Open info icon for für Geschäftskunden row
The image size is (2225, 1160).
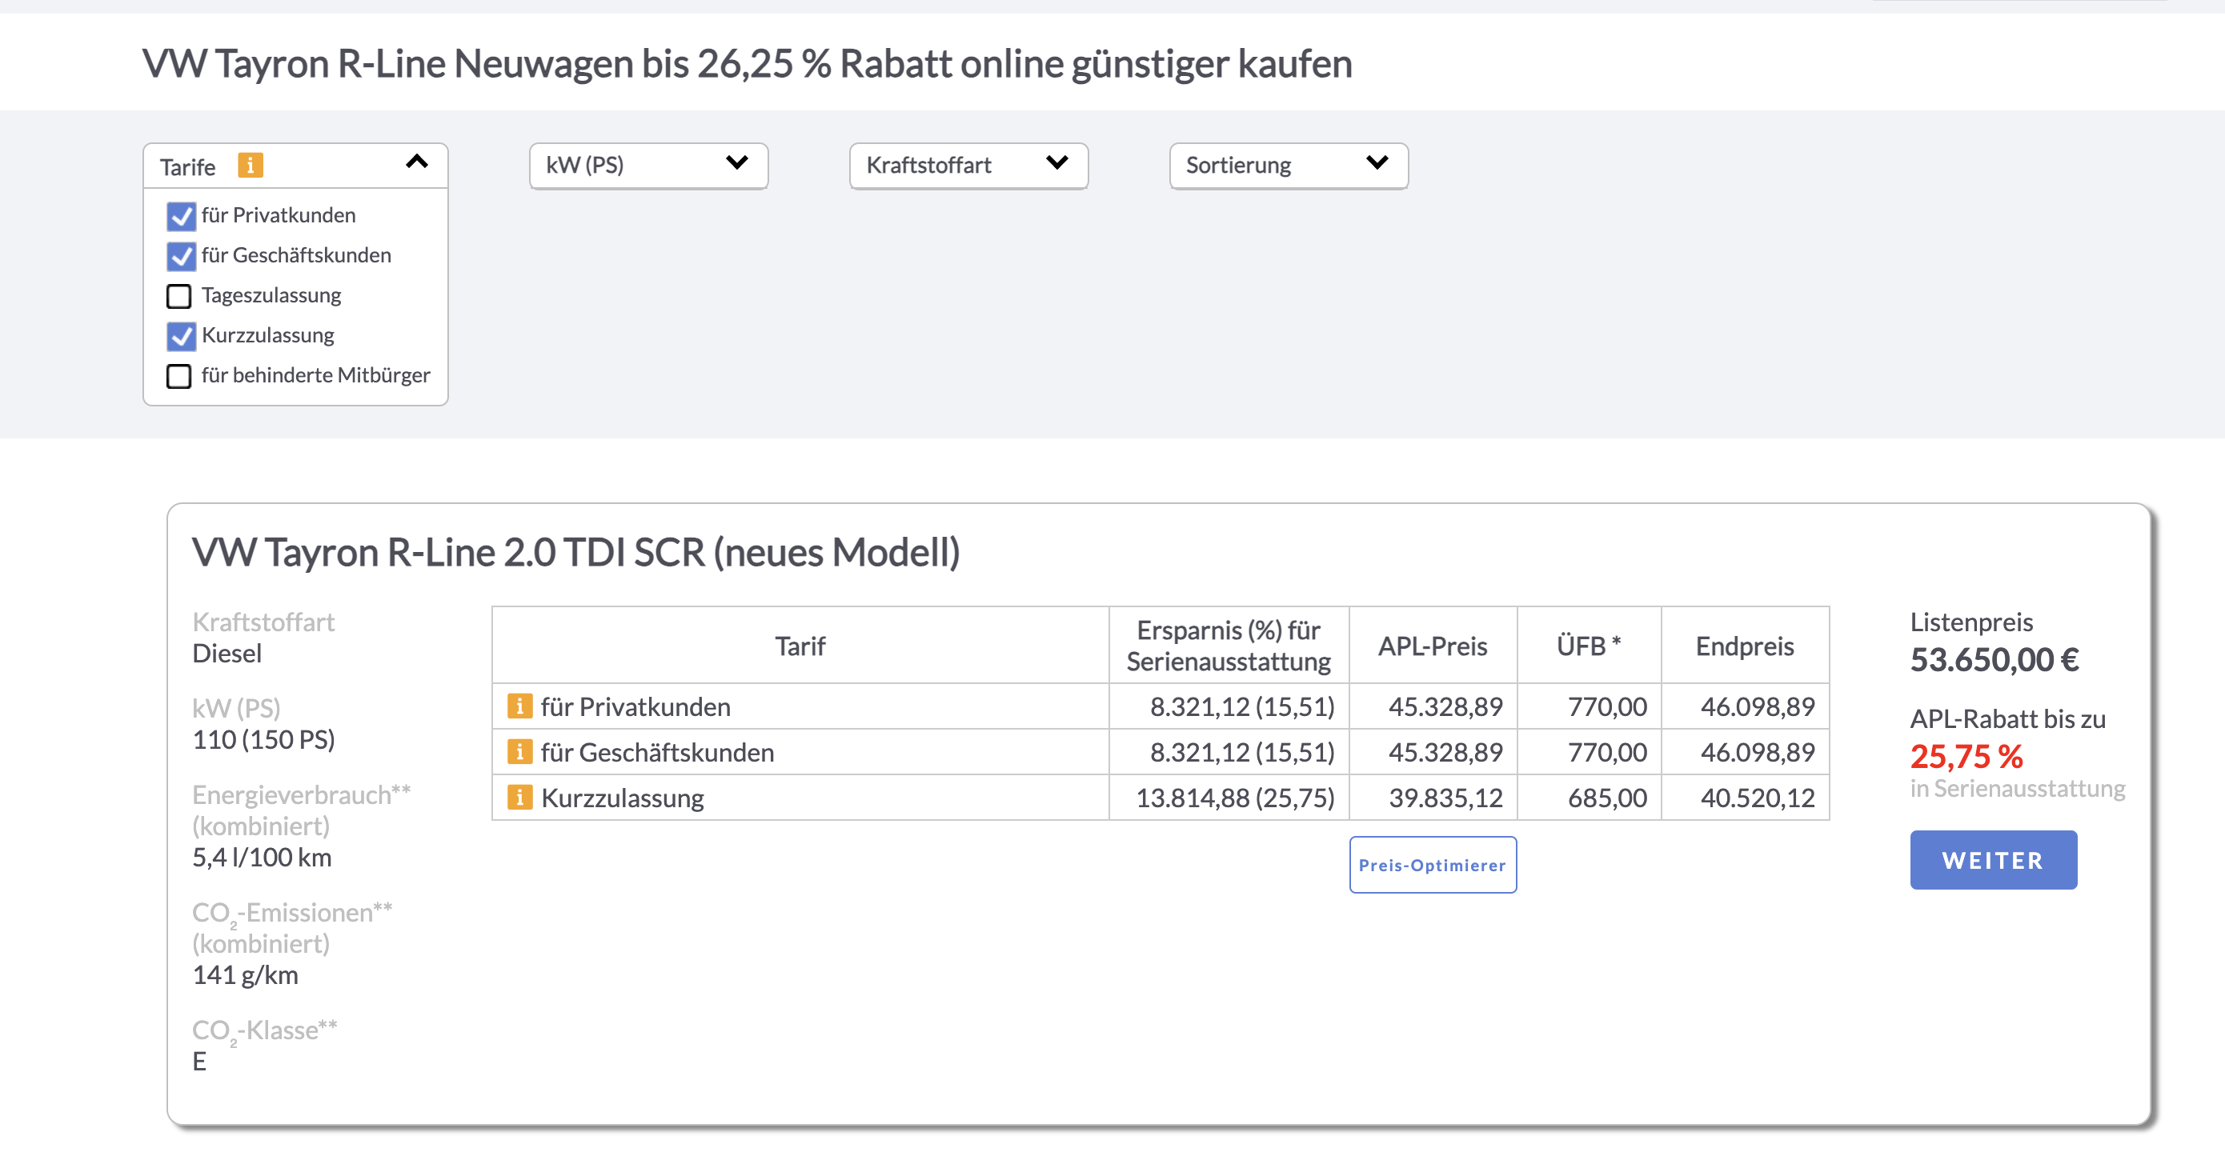(519, 752)
